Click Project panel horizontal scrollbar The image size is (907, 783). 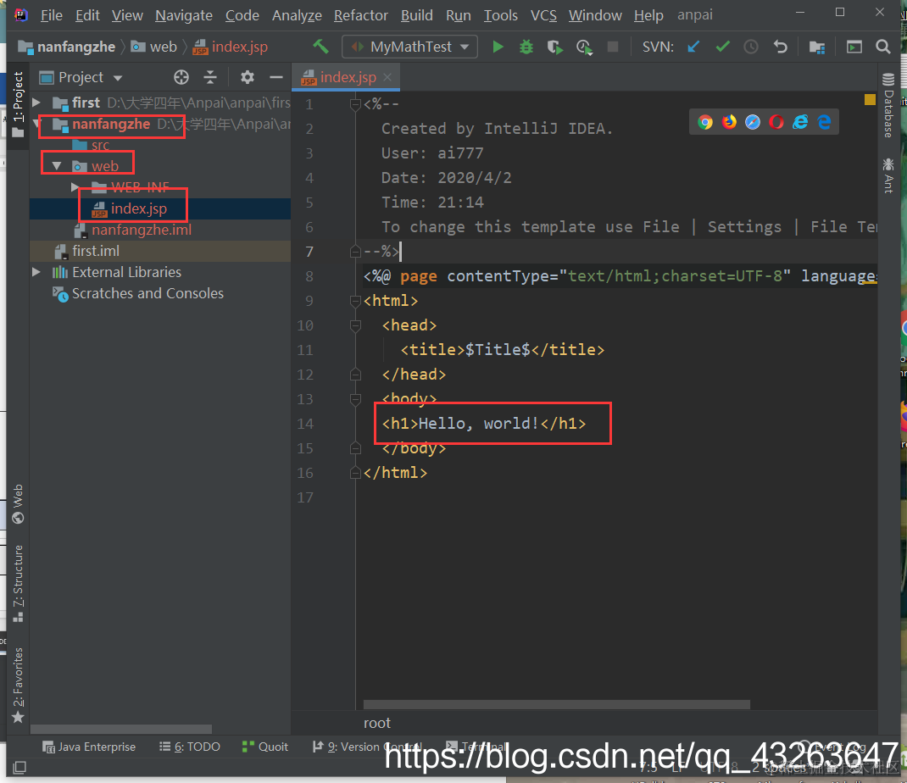[121, 730]
